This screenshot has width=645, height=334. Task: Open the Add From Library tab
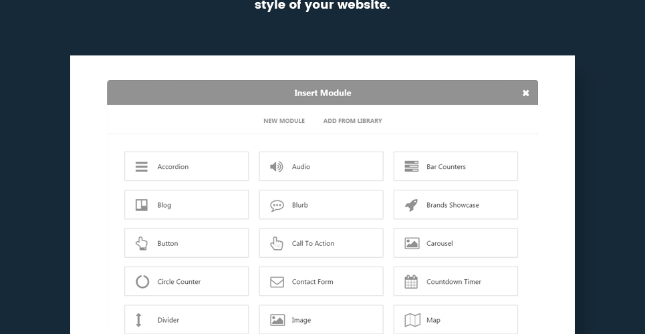click(x=352, y=121)
